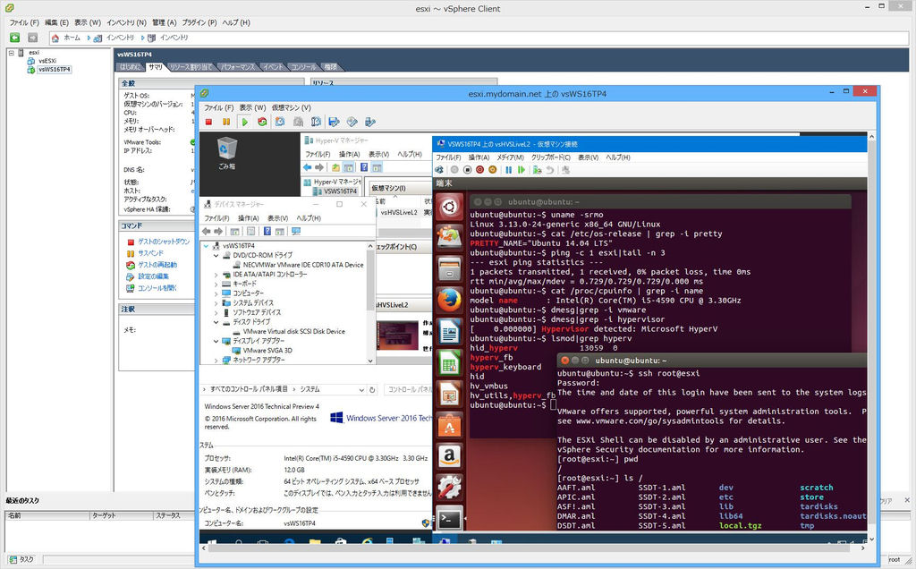This screenshot has width=916, height=569.
Task: Click the blue pause icon in Hyper-V VM connection toolbar
Action: point(508,170)
